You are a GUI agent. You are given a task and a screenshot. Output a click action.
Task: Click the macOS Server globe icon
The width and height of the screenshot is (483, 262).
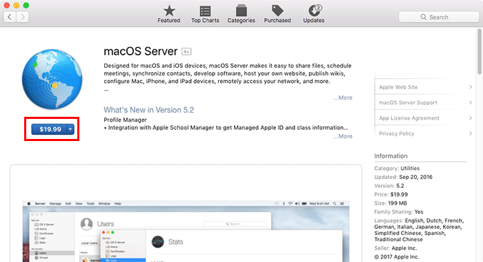tap(52, 79)
